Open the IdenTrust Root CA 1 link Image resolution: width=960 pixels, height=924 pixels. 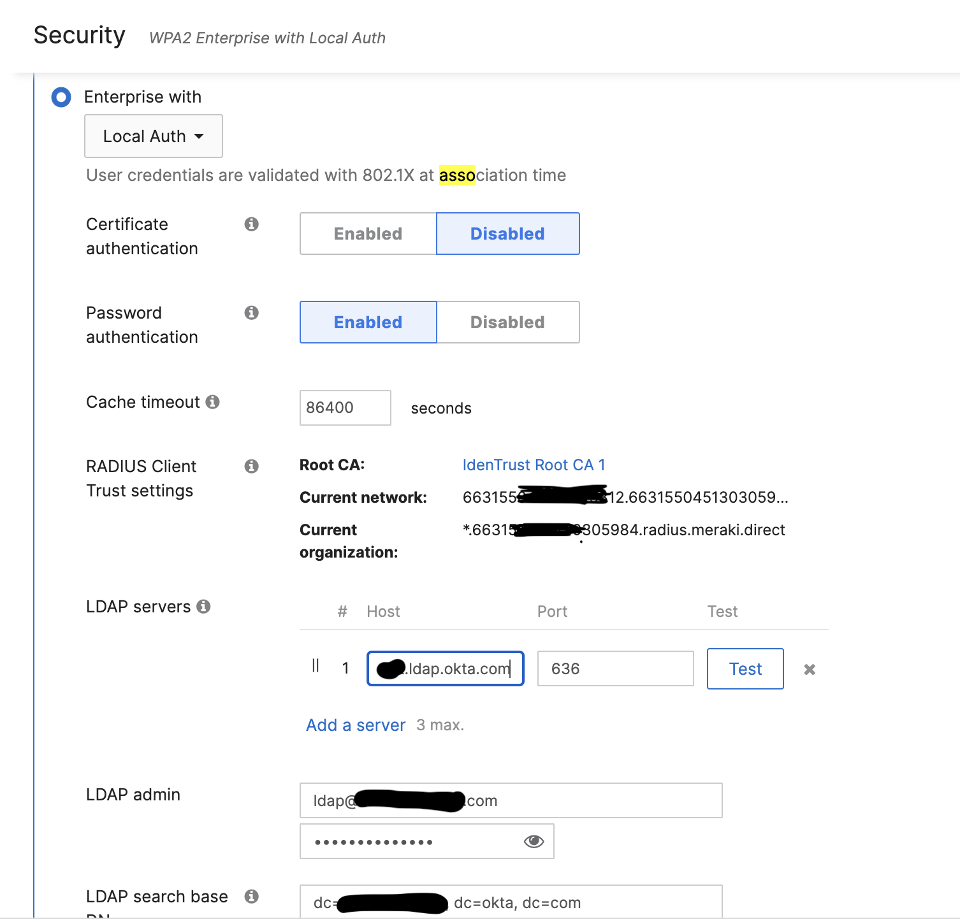click(x=534, y=465)
